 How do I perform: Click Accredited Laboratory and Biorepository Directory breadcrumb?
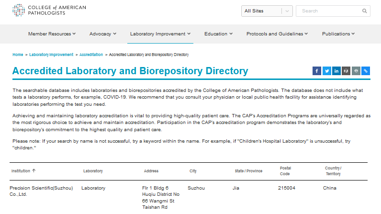149,55
